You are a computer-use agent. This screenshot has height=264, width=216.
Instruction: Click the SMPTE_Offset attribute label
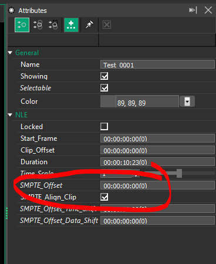(x=41, y=185)
